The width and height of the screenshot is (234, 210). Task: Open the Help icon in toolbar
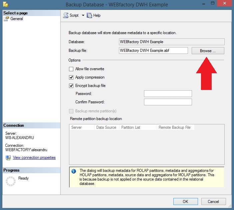click(x=89, y=15)
